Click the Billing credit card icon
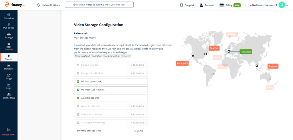This screenshot has height=140, width=293. pos(222,5)
